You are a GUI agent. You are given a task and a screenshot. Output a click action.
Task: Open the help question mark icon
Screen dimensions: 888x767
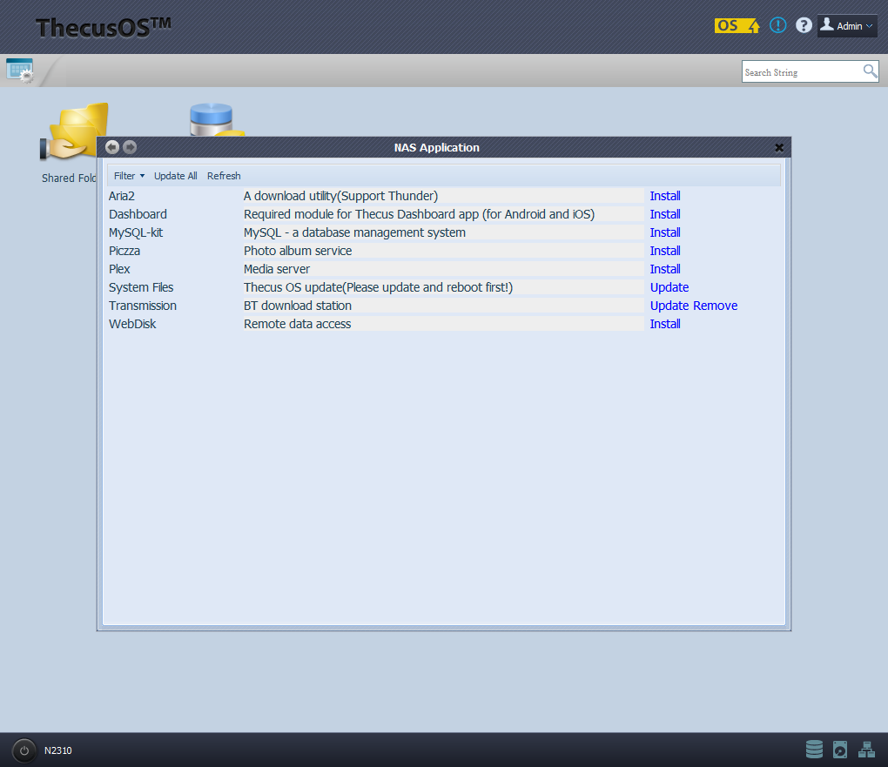pos(804,26)
